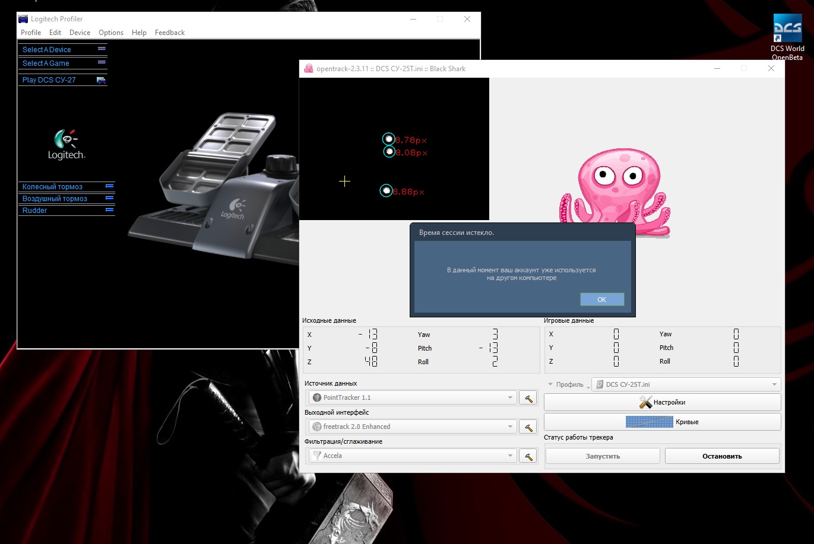Open the Device menu in Logitech Profiler

[80, 33]
